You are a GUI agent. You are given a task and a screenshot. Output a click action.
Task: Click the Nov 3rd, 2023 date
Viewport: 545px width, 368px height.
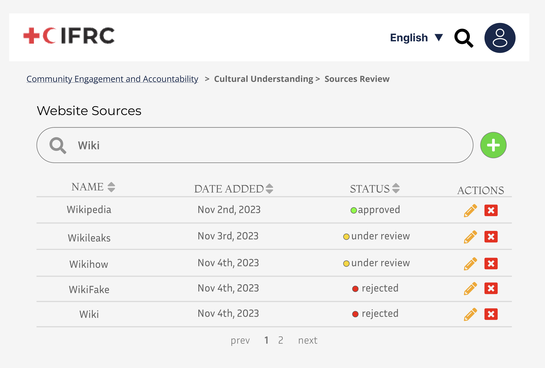coord(228,236)
